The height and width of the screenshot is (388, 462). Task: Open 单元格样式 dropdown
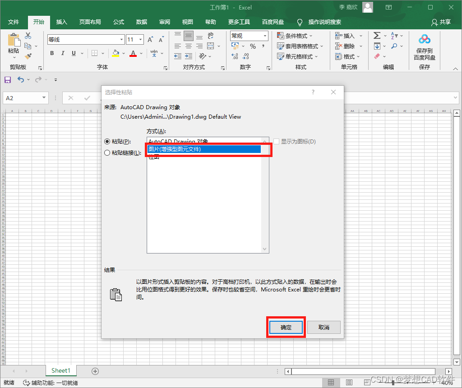pyautogui.click(x=297, y=56)
